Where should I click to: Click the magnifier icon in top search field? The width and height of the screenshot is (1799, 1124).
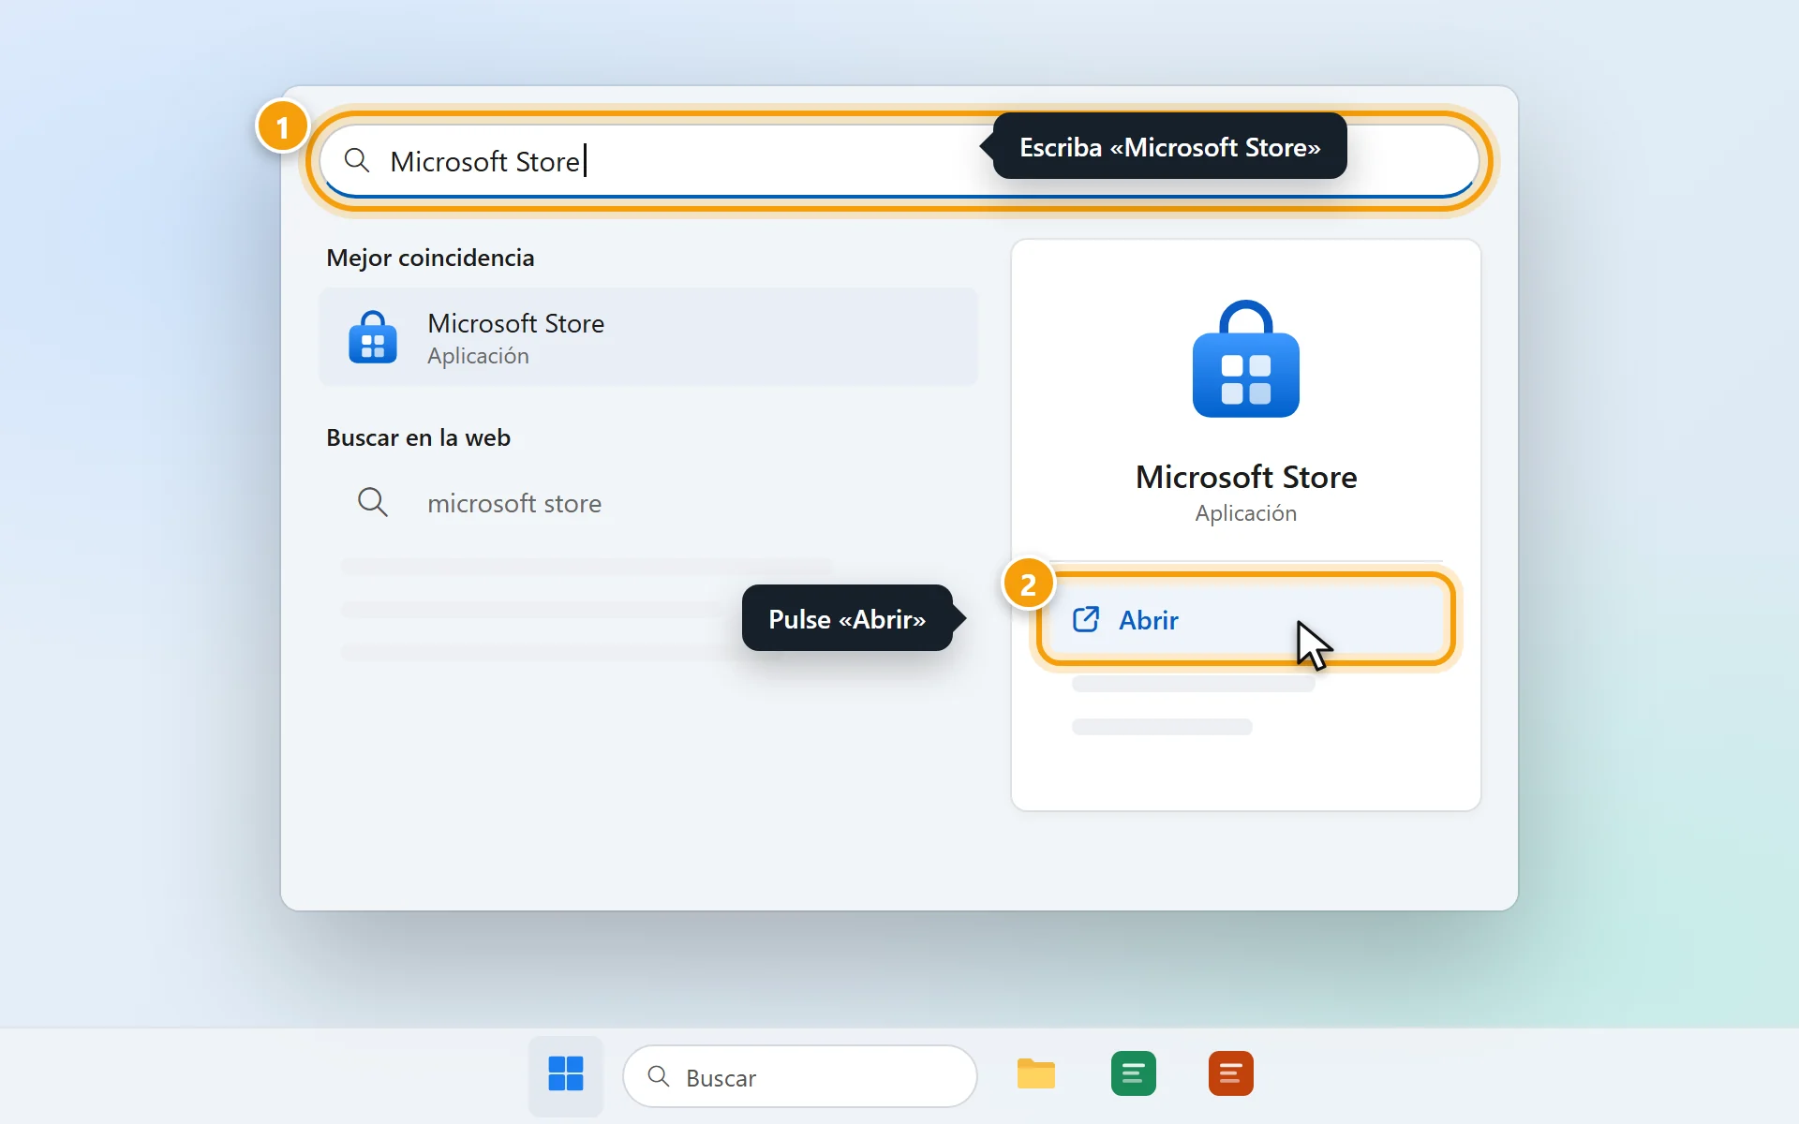point(356,160)
